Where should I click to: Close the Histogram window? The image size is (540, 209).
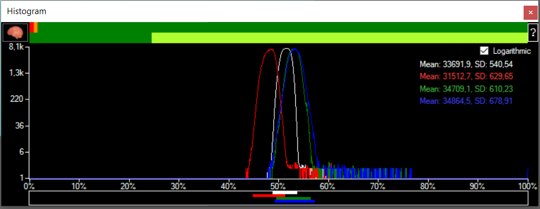click(530, 12)
